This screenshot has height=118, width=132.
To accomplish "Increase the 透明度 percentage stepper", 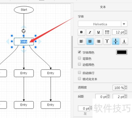I will pos(126,86).
